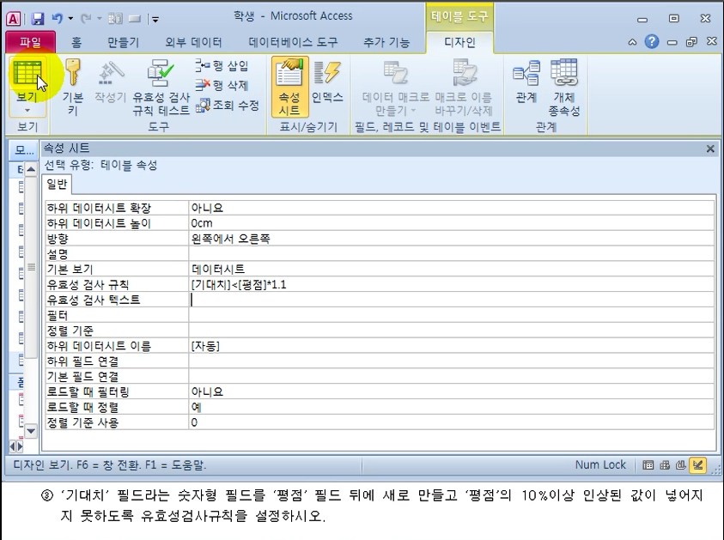Switch to the 데이터베이스 도구 tab

(293, 42)
